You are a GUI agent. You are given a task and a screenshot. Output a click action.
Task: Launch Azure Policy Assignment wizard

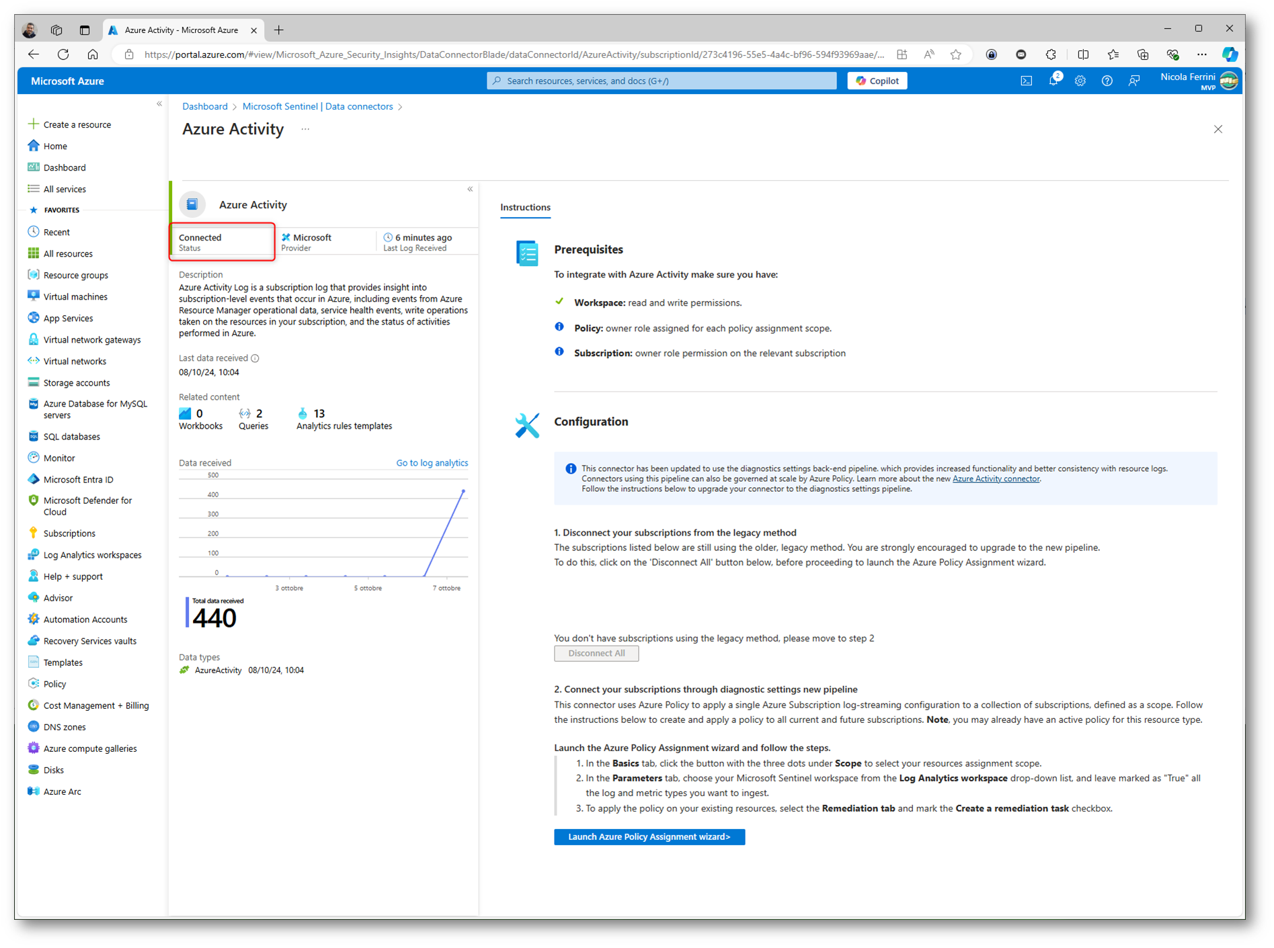pyautogui.click(x=649, y=836)
